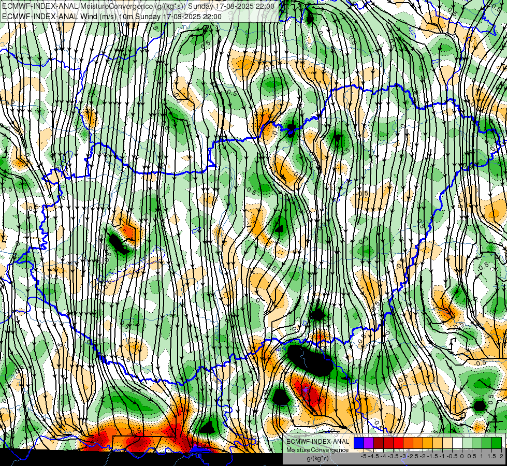The image size is (507, 466).
Task: Click the '-4' tick label on legend
Action: pos(383,456)
